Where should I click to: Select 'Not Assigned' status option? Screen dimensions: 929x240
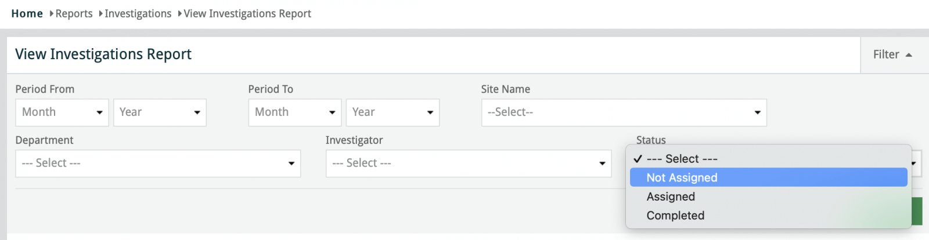click(682, 178)
